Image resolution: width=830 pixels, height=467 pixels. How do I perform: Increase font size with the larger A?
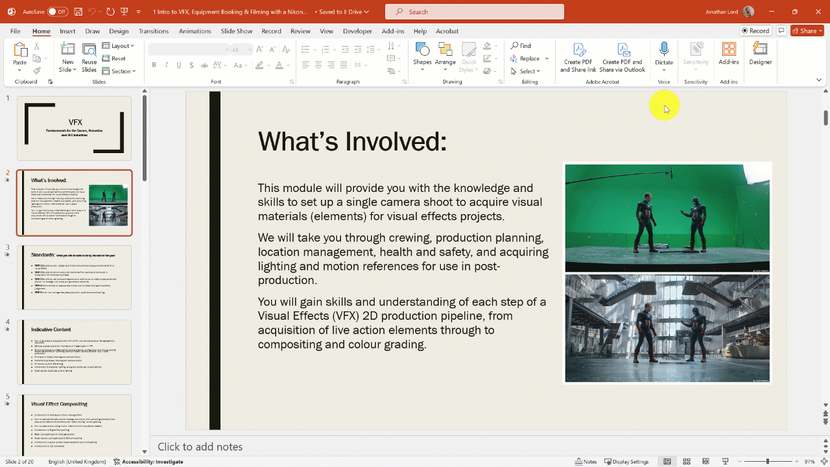(x=259, y=49)
